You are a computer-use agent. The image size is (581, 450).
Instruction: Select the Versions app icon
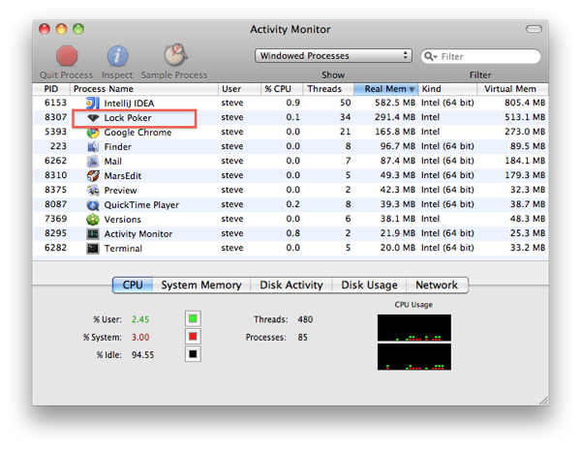pos(93,220)
